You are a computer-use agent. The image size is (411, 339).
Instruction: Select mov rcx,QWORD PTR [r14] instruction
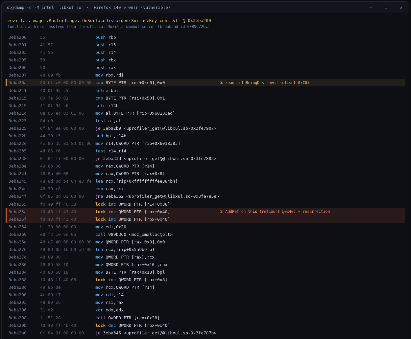[x=125, y=287]
